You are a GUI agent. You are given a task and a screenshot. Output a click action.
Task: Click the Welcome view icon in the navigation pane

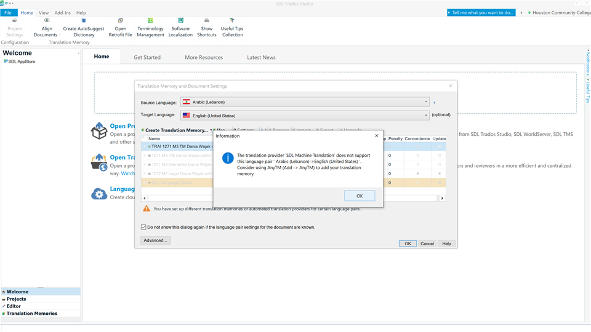pos(4,291)
